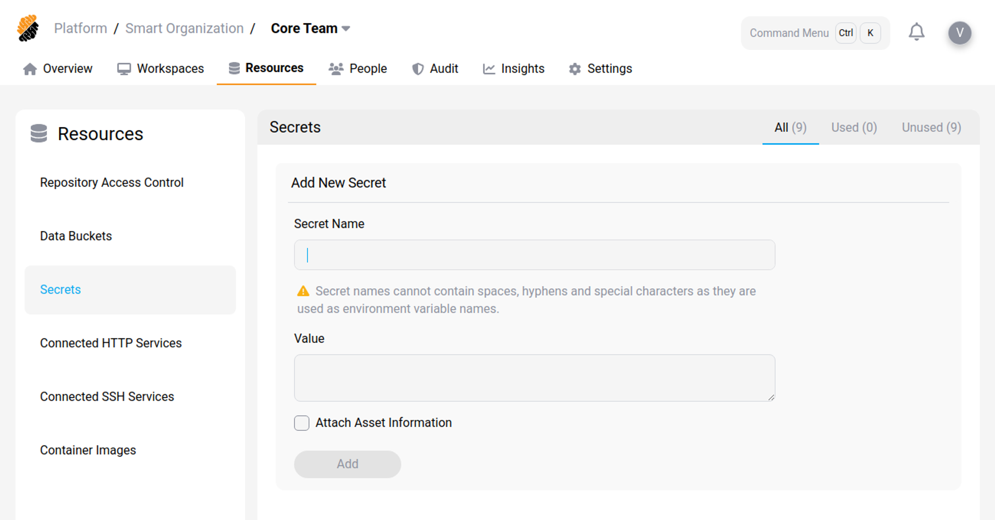Select the All (9) tab
Image resolution: width=995 pixels, height=520 pixels.
point(790,127)
